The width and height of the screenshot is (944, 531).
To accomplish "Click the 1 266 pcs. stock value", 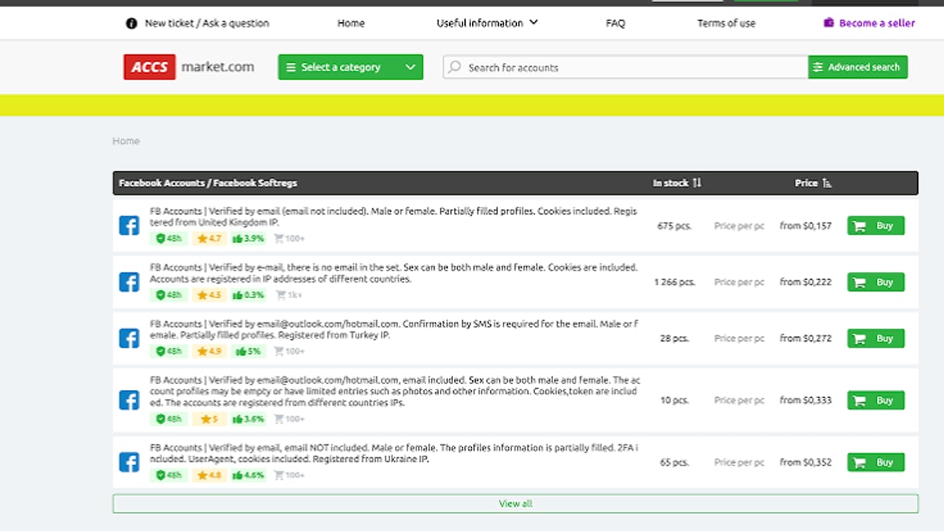I will click(x=674, y=282).
